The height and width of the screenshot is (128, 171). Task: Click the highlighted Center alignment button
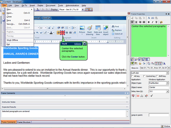coord(63,33)
